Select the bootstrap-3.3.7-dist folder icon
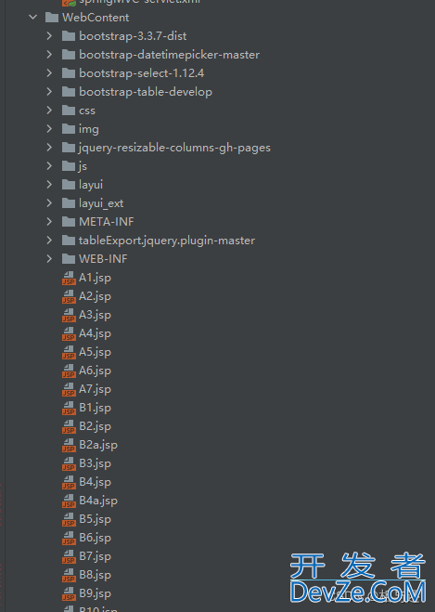 tap(69, 36)
